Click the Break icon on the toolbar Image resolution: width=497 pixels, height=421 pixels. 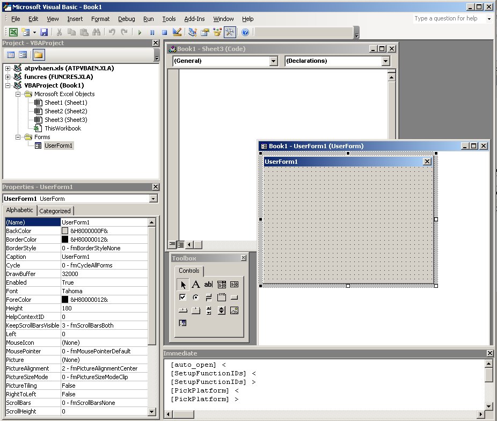[x=152, y=32]
